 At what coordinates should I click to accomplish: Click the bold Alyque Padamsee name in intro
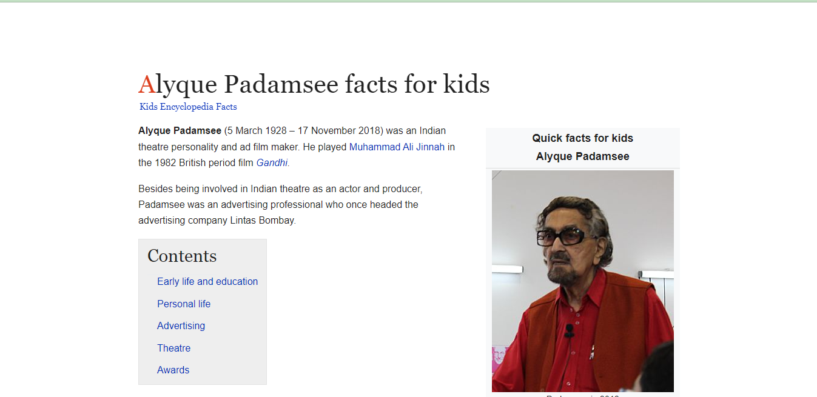[180, 131]
